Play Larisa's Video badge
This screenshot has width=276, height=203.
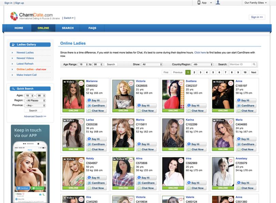point(69,121)
